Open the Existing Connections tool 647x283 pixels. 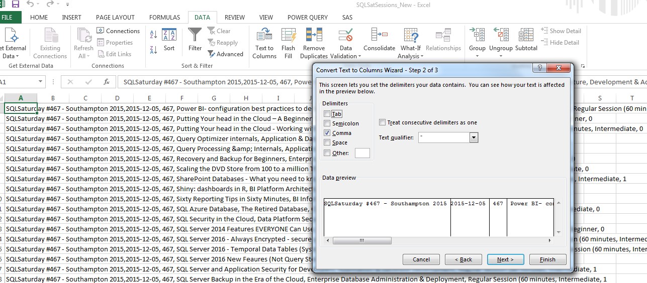pos(50,43)
